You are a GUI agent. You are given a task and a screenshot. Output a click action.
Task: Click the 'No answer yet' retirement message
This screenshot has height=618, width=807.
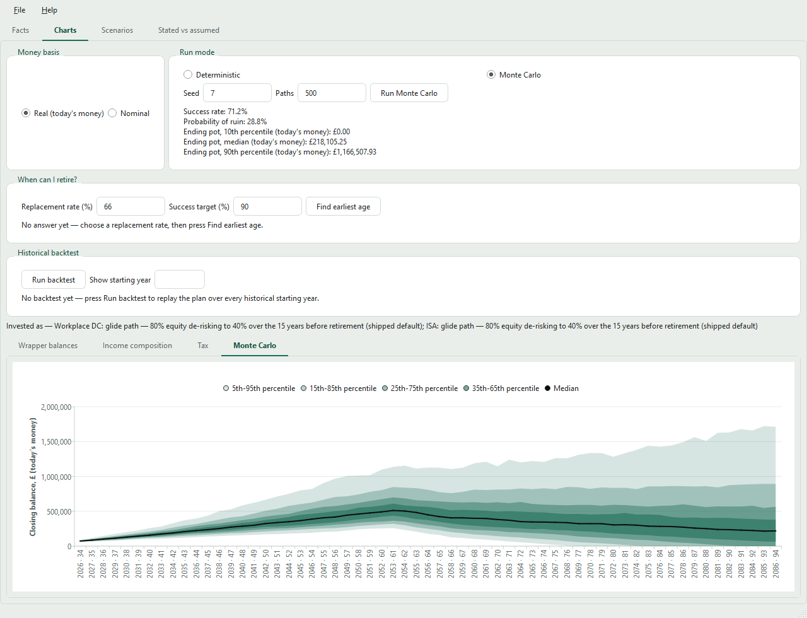pos(142,225)
